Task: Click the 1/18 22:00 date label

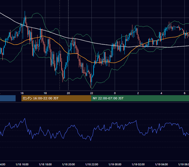Action: pos(92,164)
